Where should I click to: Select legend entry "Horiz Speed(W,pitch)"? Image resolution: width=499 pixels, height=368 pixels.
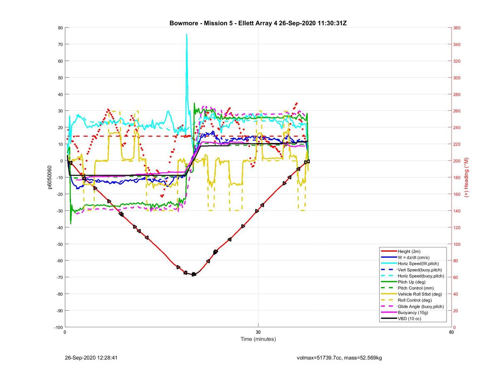click(418, 264)
